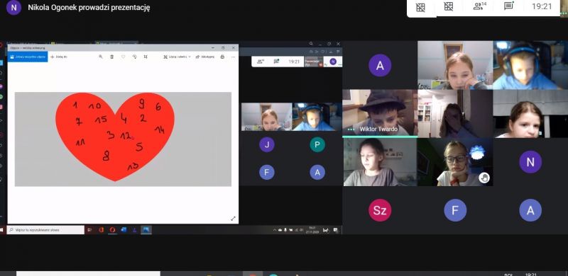Viewport: 568px width, 276px height.
Task: Click the rotate icon in Photos toolbar
Action: (134, 57)
